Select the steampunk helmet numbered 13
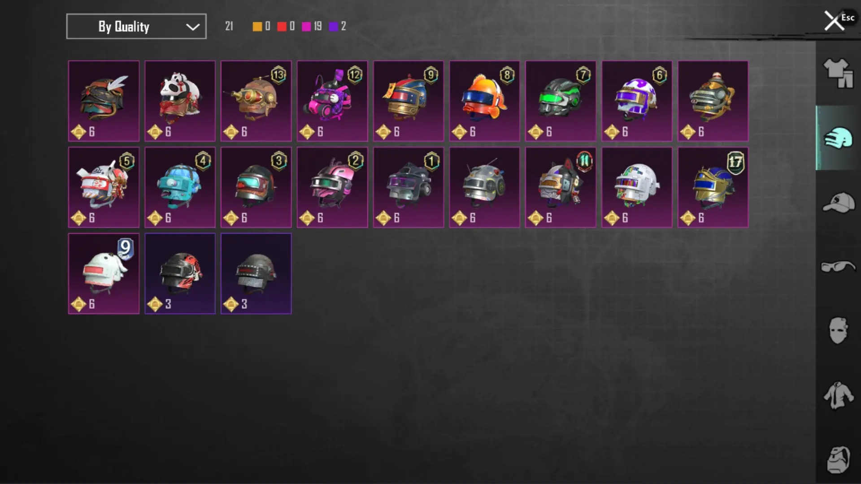The width and height of the screenshot is (861, 484). (x=256, y=101)
